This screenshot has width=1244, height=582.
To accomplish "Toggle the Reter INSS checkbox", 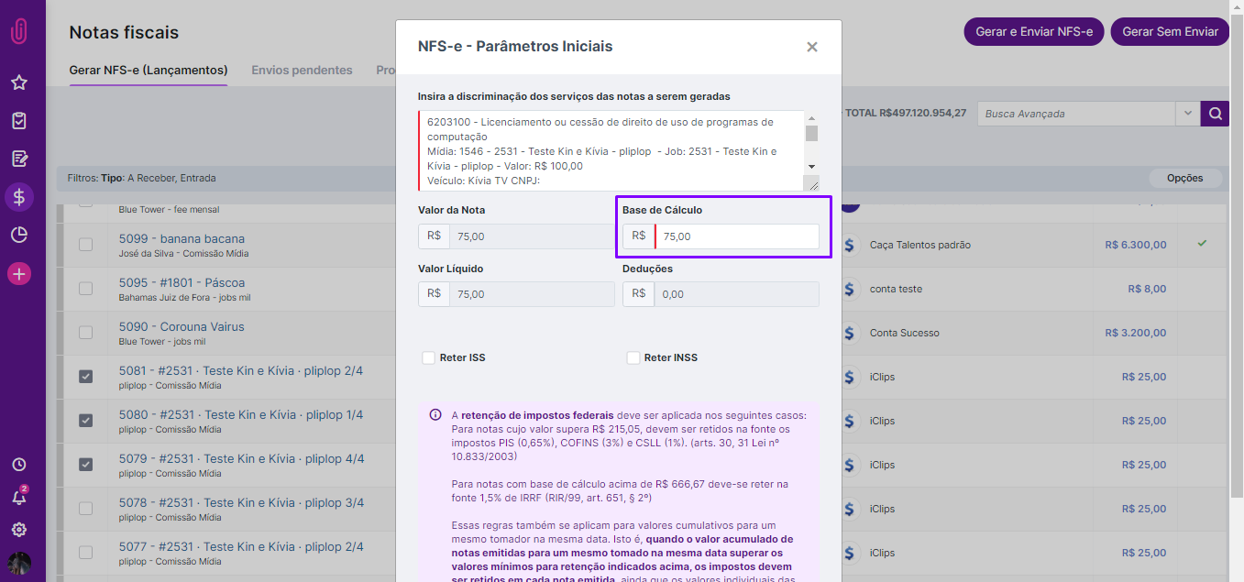I will [633, 357].
